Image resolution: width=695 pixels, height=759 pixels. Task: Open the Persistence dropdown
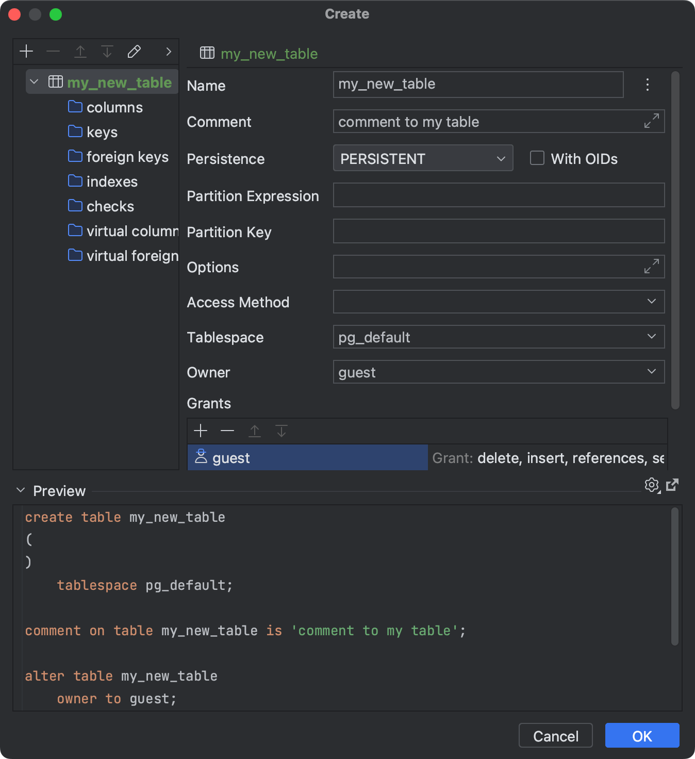(x=500, y=158)
